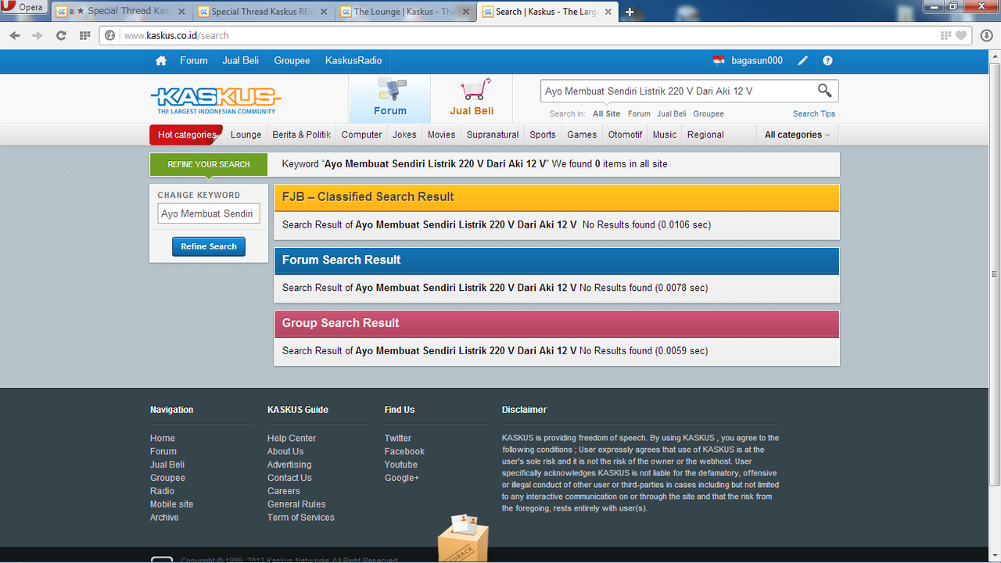This screenshot has height=563, width=1001.
Task: Click the browser Forward arrow
Action: 38,35
